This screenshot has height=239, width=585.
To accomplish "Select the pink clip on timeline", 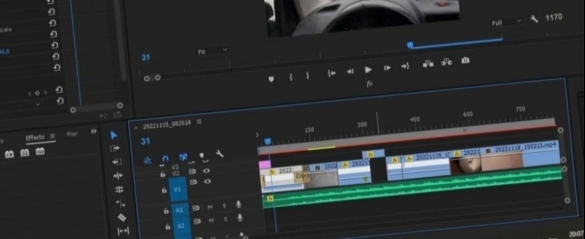I will click(264, 165).
